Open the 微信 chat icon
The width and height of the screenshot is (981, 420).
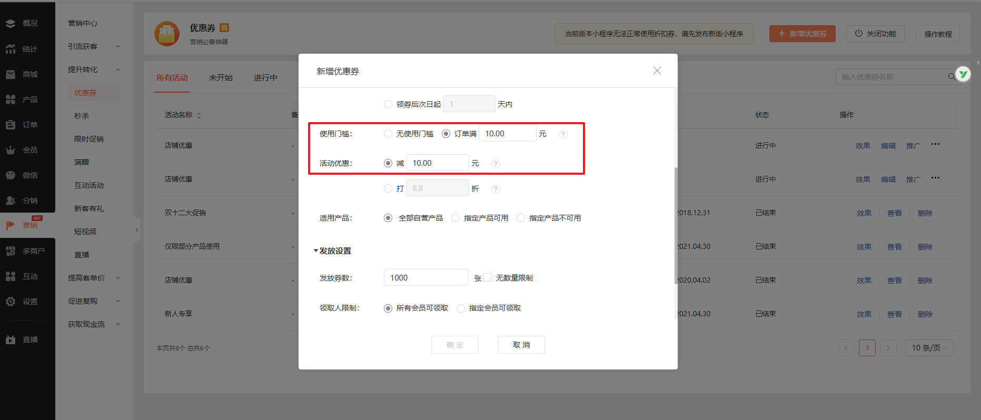click(11, 175)
